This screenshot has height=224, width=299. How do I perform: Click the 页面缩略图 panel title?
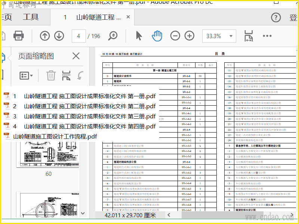tap(36, 56)
